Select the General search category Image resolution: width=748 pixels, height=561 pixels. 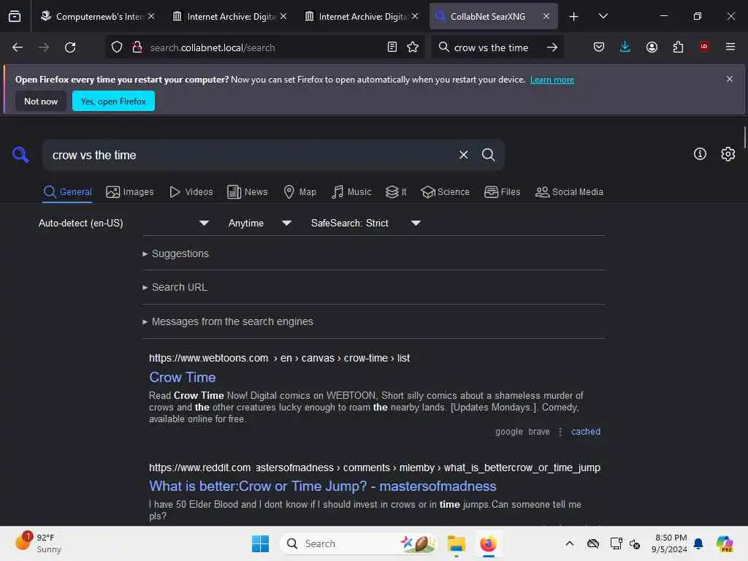pyautogui.click(x=67, y=192)
